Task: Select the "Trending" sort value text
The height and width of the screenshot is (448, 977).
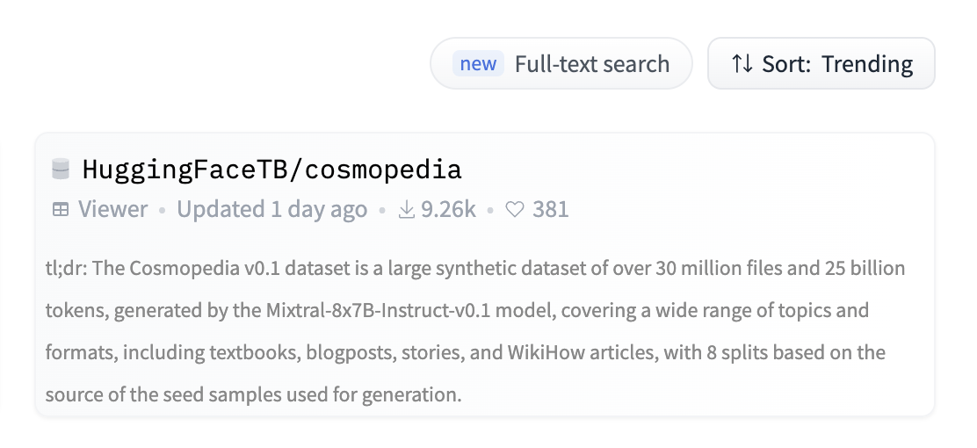Action: (x=867, y=64)
